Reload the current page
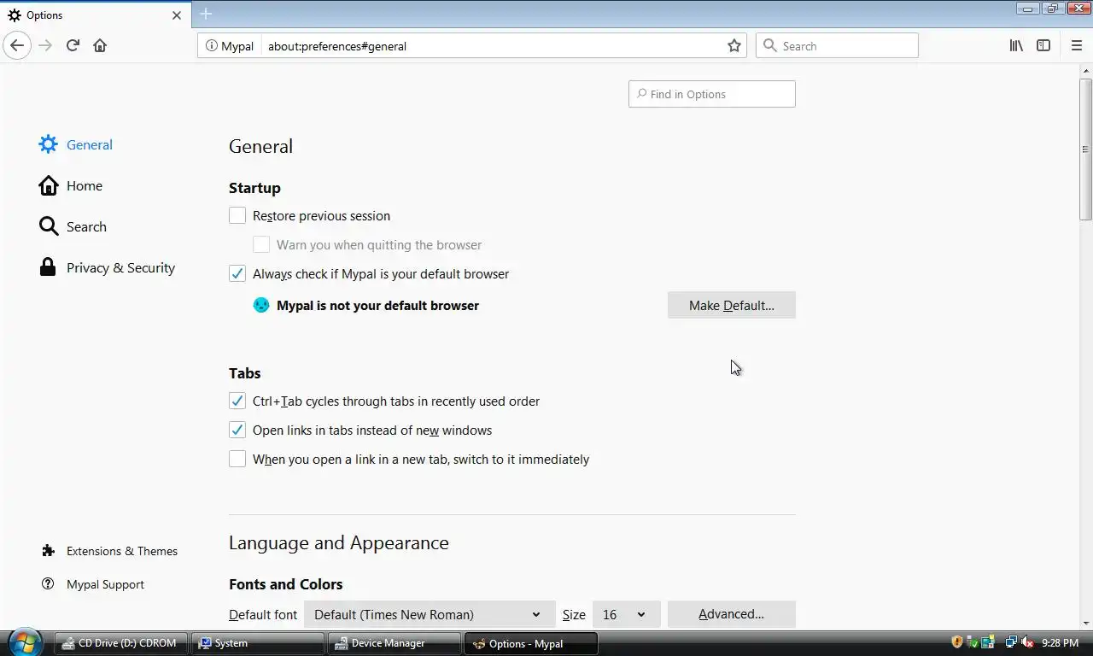The height and width of the screenshot is (656, 1093). point(73,45)
